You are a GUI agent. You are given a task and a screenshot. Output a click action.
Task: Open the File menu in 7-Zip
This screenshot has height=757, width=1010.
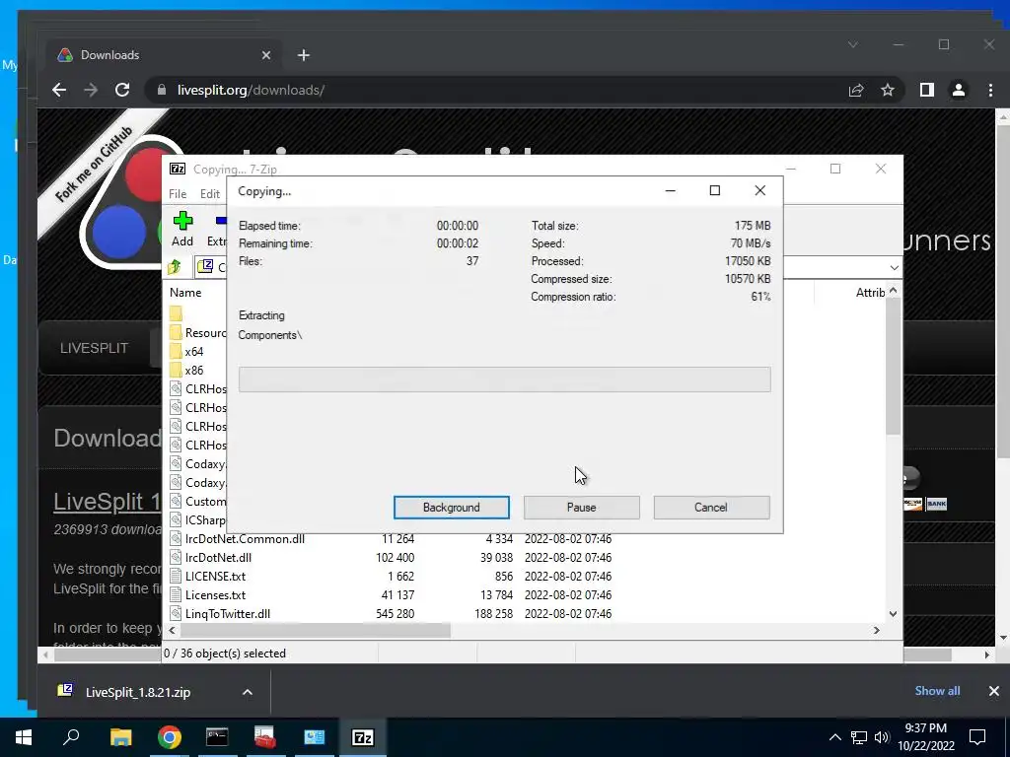[x=178, y=194]
